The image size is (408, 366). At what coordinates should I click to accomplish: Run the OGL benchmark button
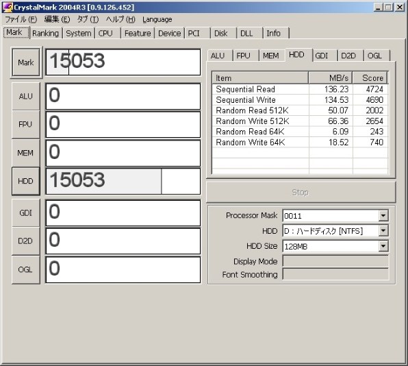point(26,269)
